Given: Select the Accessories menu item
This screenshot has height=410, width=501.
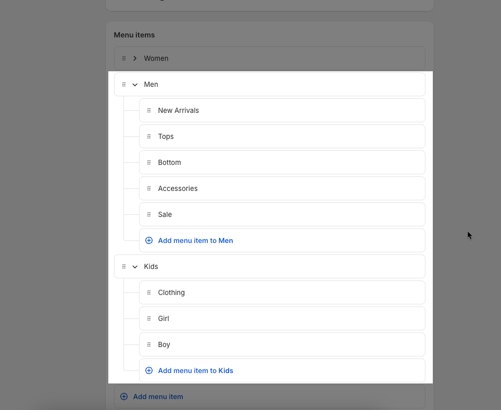Looking at the screenshot, I should pos(282,188).
